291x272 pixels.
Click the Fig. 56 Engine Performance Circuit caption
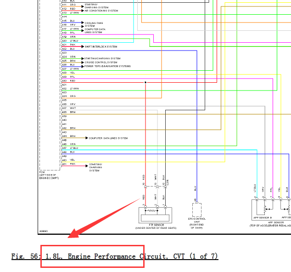click(x=115, y=256)
